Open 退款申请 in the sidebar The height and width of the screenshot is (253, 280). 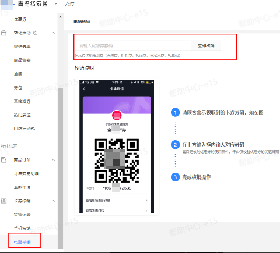click(x=22, y=187)
